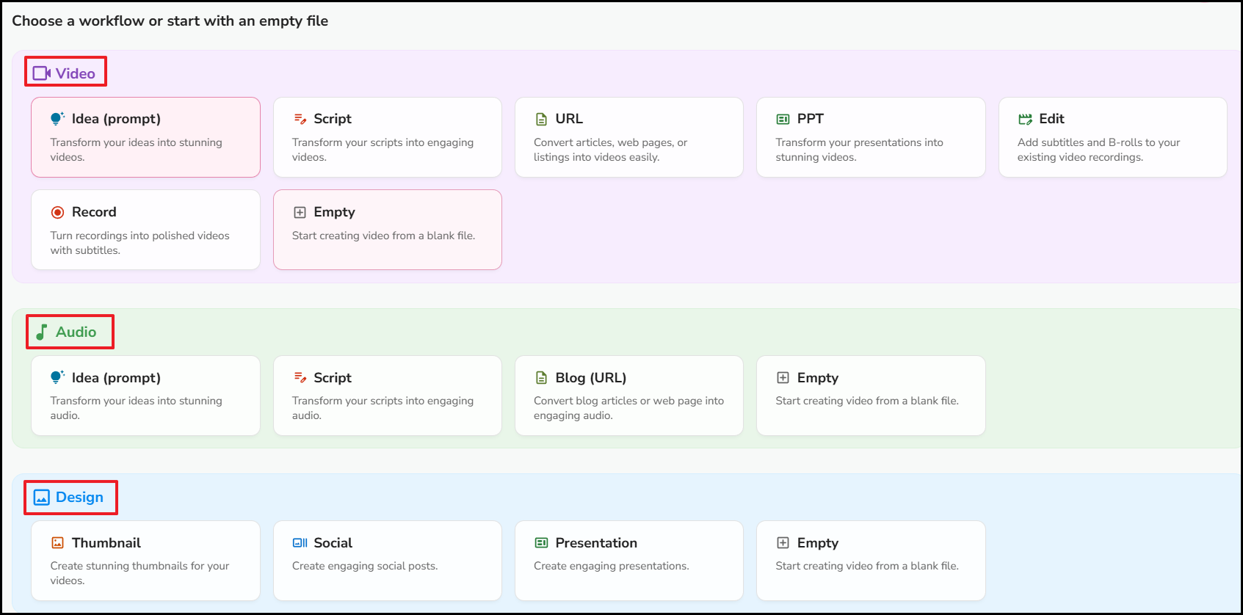Click the lightbulb icon in Video Idea (prompt)

(x=57, y=119)
